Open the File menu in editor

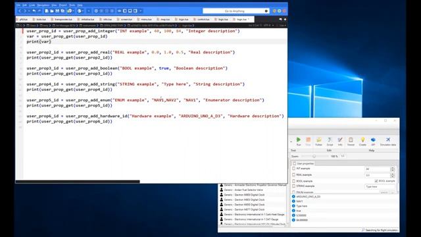pos(18,5)
